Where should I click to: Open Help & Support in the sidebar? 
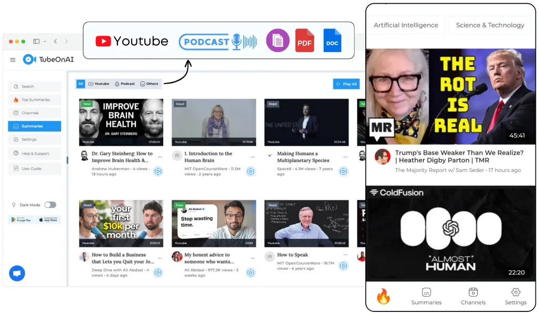pos(34,154)
